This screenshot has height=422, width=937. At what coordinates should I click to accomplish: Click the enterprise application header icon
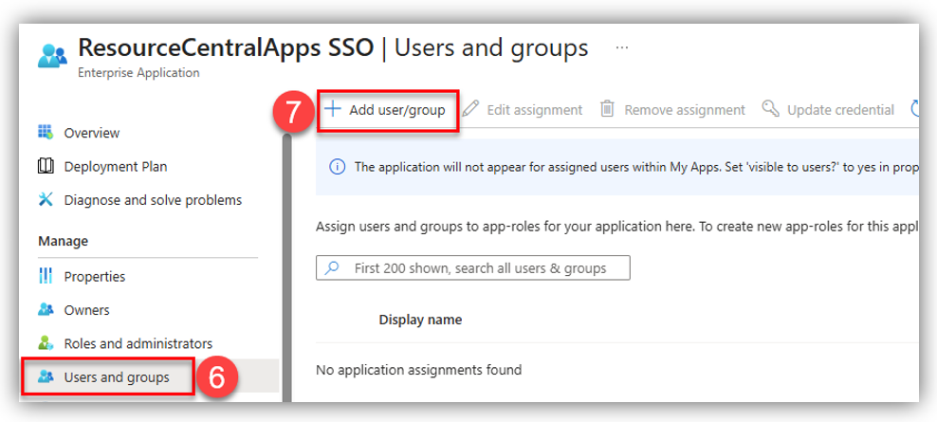pos(52,56)
